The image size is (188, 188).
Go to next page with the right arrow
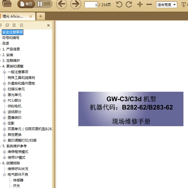[x=76, y=4]
